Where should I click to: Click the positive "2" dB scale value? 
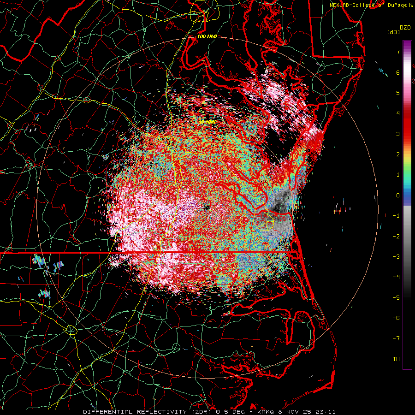click(398, 154)
